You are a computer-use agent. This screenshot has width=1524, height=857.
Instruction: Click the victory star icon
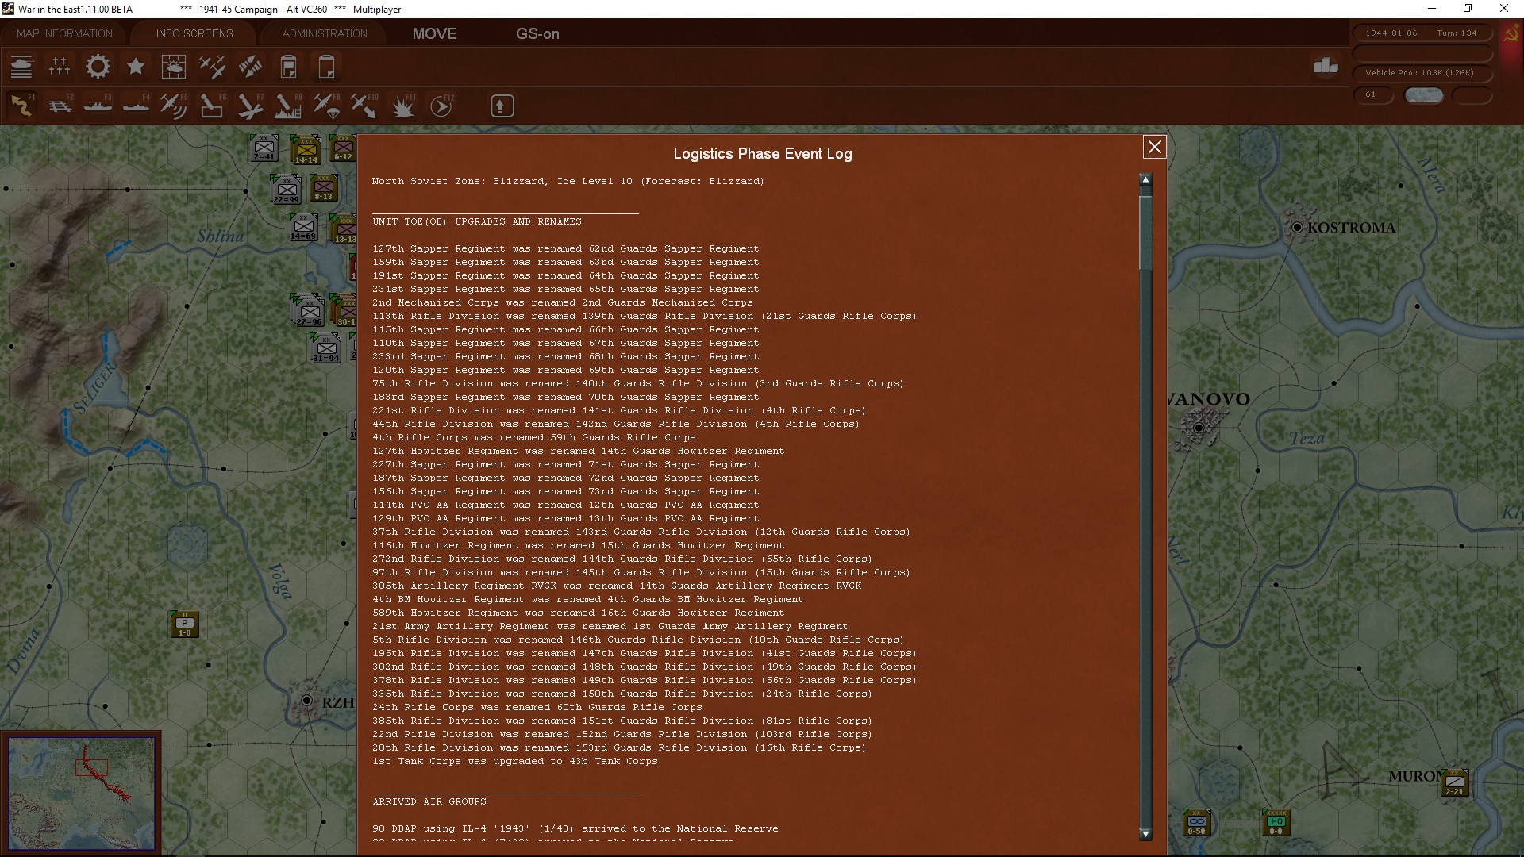tap(136, 67)
